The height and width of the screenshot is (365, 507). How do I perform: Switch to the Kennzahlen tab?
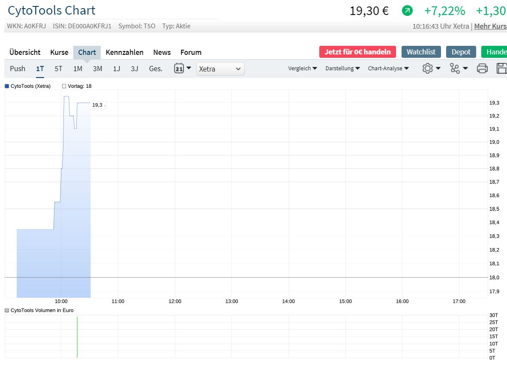click(124, 52)
